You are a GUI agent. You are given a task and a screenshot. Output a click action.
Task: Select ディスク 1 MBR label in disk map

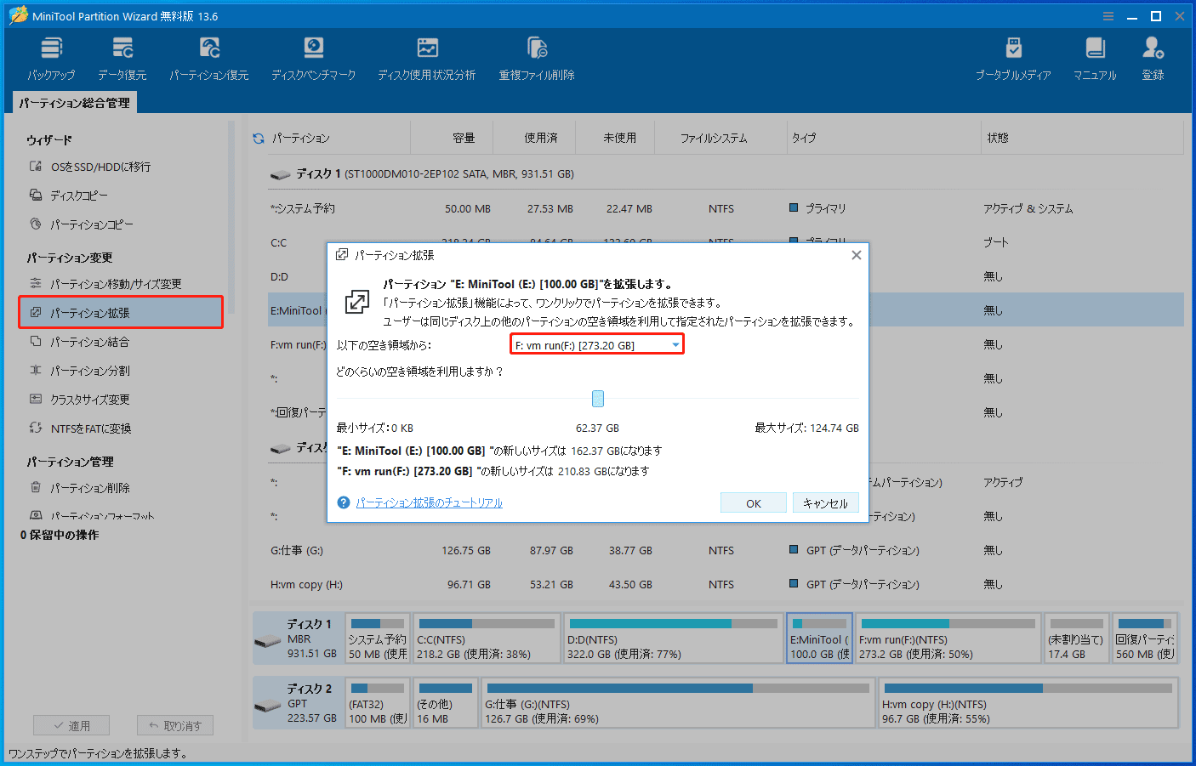pos(298,638)
